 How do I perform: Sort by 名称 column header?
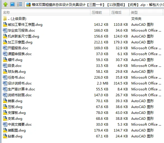click(x=46, y=12)
